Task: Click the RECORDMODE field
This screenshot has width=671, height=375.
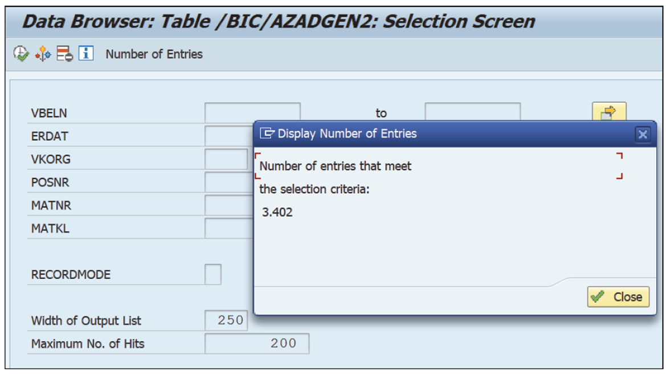Action: (x=213, y=274)
